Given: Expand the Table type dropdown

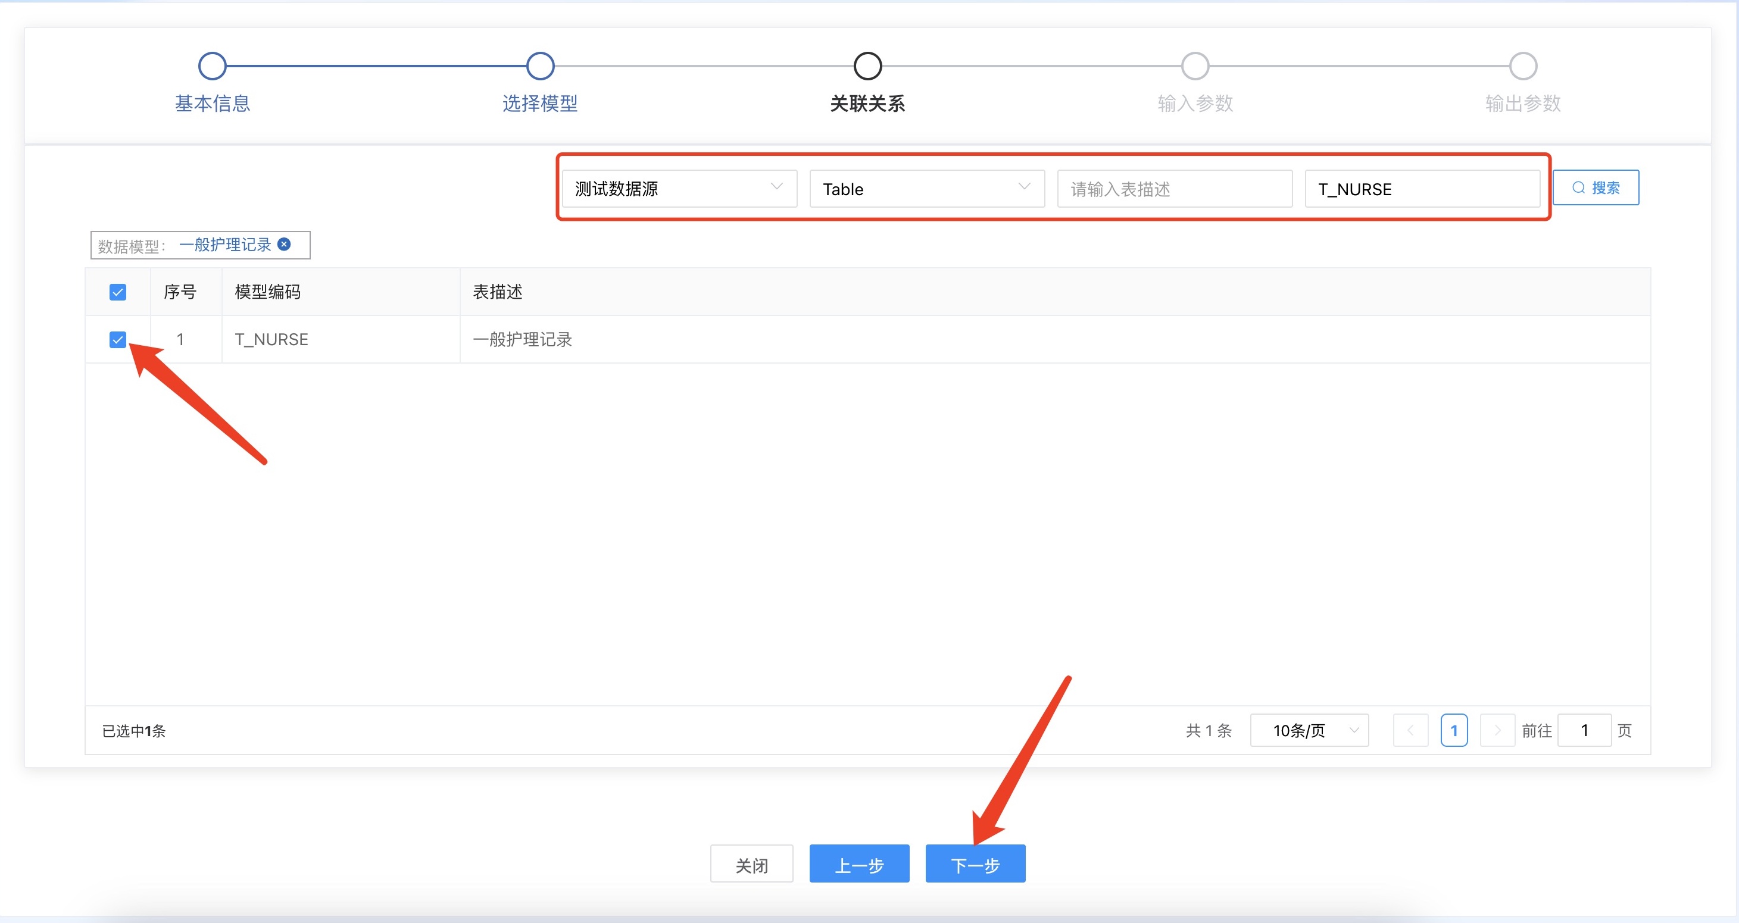Looking at the screenshot, I should tap(926, 189).
